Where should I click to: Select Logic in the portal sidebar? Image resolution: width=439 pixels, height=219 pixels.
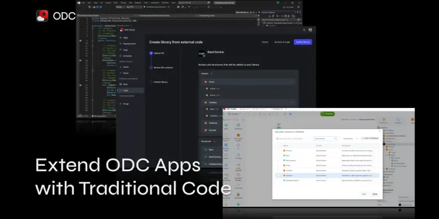point(125,90)
